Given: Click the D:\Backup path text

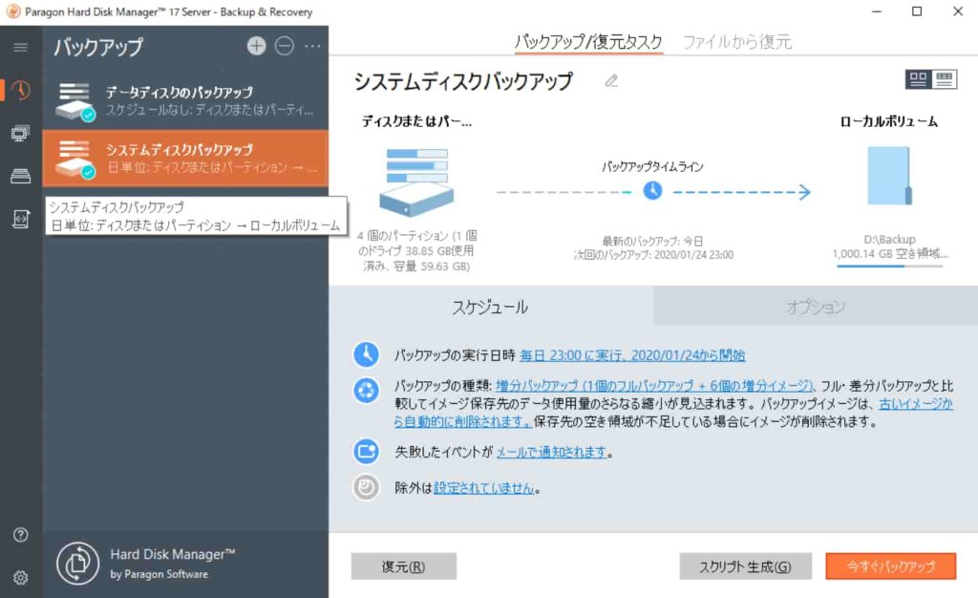Looking at the screenshot, I should click(889, 240).
